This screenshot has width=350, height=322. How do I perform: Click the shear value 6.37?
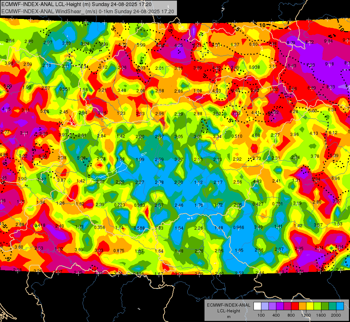coord(235,45)
